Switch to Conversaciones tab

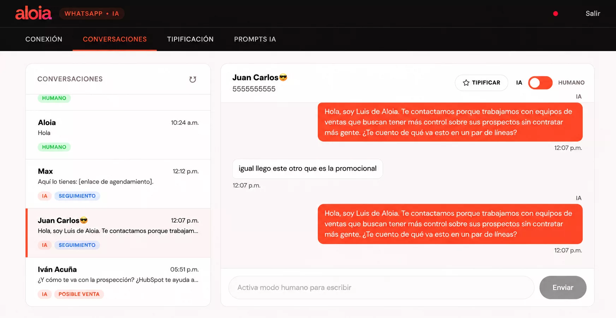pyautogui.click(x=115, y=39)
